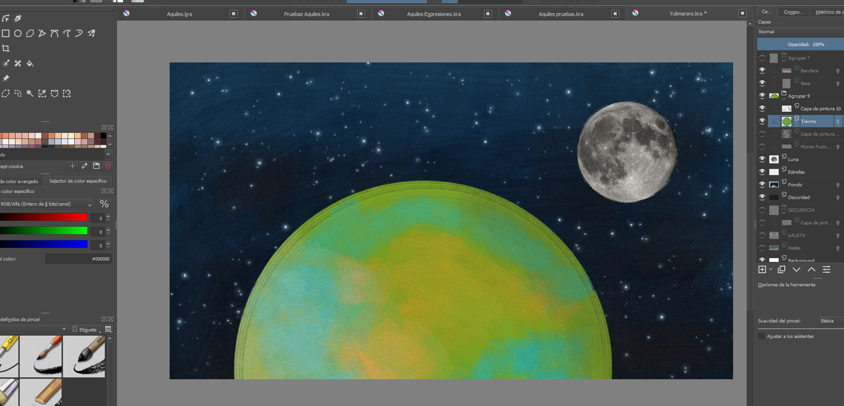Select the Polygonal selection tool
The width and height of the screenshot is (844, 406).
pyautogui.click(x=6, y=93)
